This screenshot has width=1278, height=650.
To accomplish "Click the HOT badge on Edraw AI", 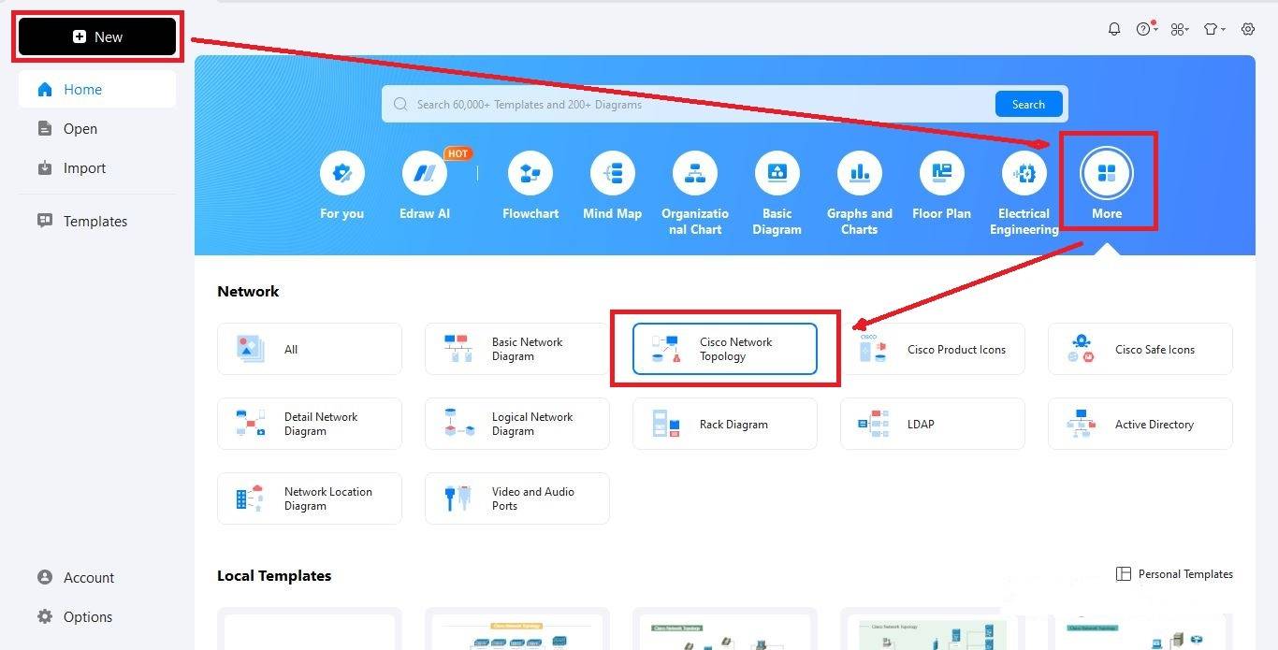I will (457, 153).
